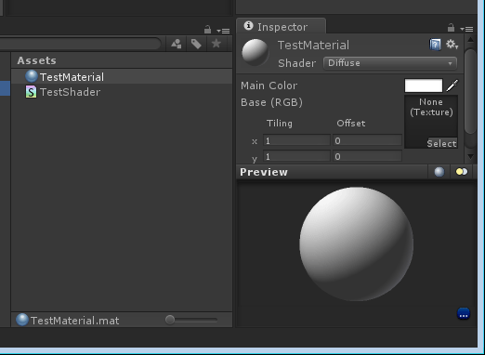Click the Shader label in the Inspector header
485x355 pixels.
pyautogui.click(x=297, y=63)
